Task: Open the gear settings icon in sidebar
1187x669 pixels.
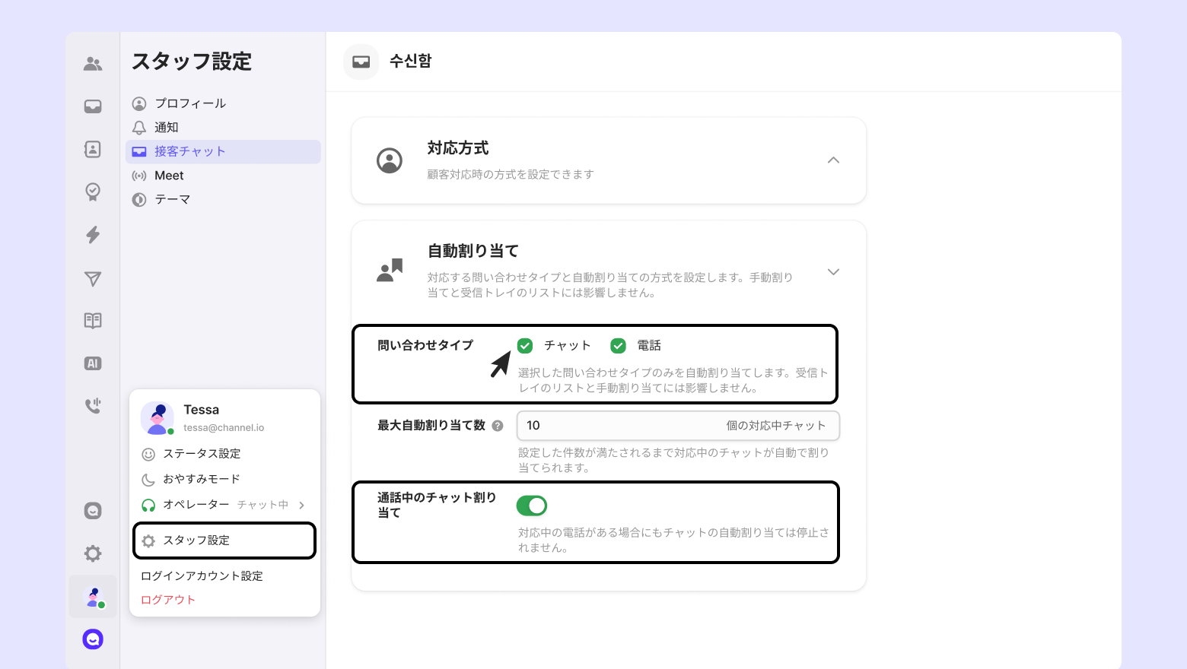Action: [93, 553]
